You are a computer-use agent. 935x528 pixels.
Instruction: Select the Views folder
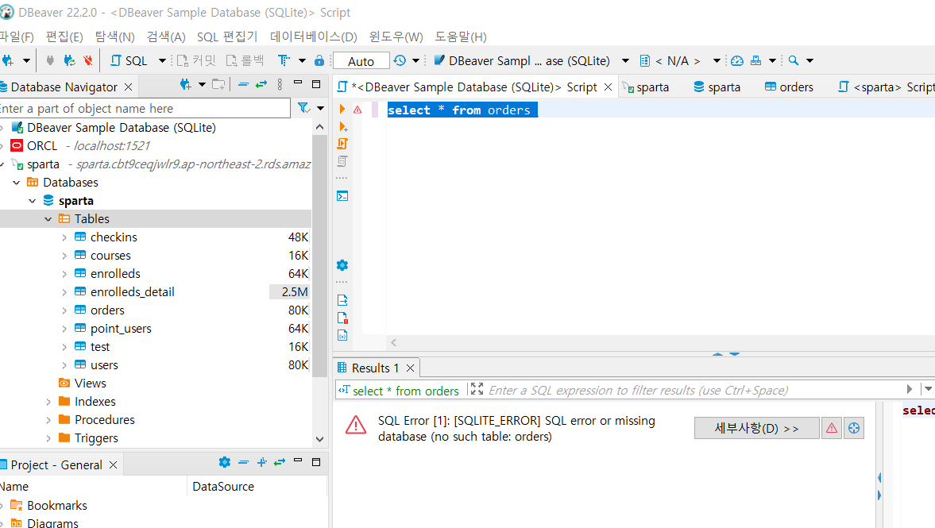click(90, 383)
